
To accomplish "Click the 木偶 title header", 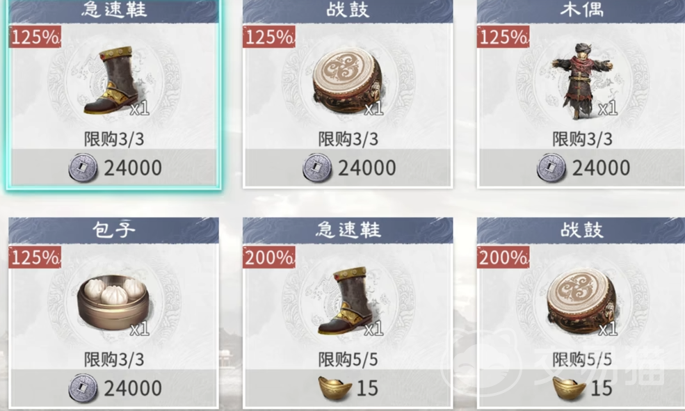I will pyautogui.click(x=581, y=10).
